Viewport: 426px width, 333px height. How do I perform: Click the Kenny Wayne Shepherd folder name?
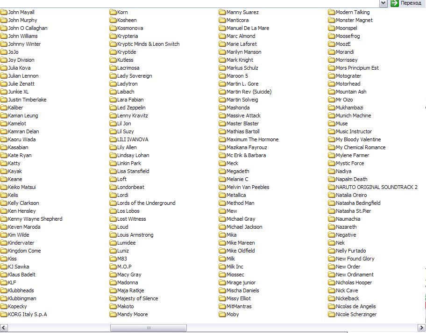pyautogui.click(x=35, y=219)
